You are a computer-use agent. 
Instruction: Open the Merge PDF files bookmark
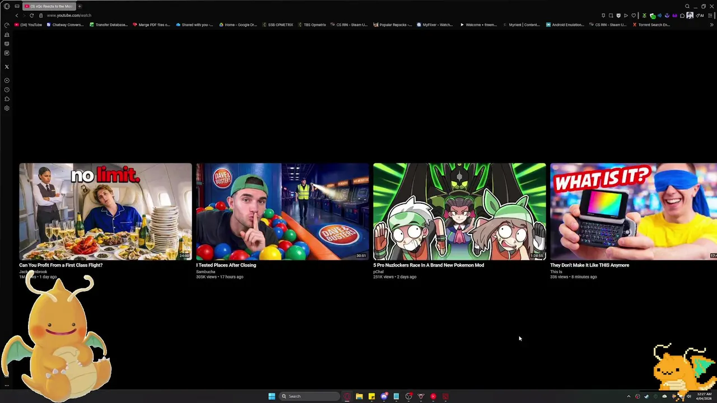pos(151,25)
